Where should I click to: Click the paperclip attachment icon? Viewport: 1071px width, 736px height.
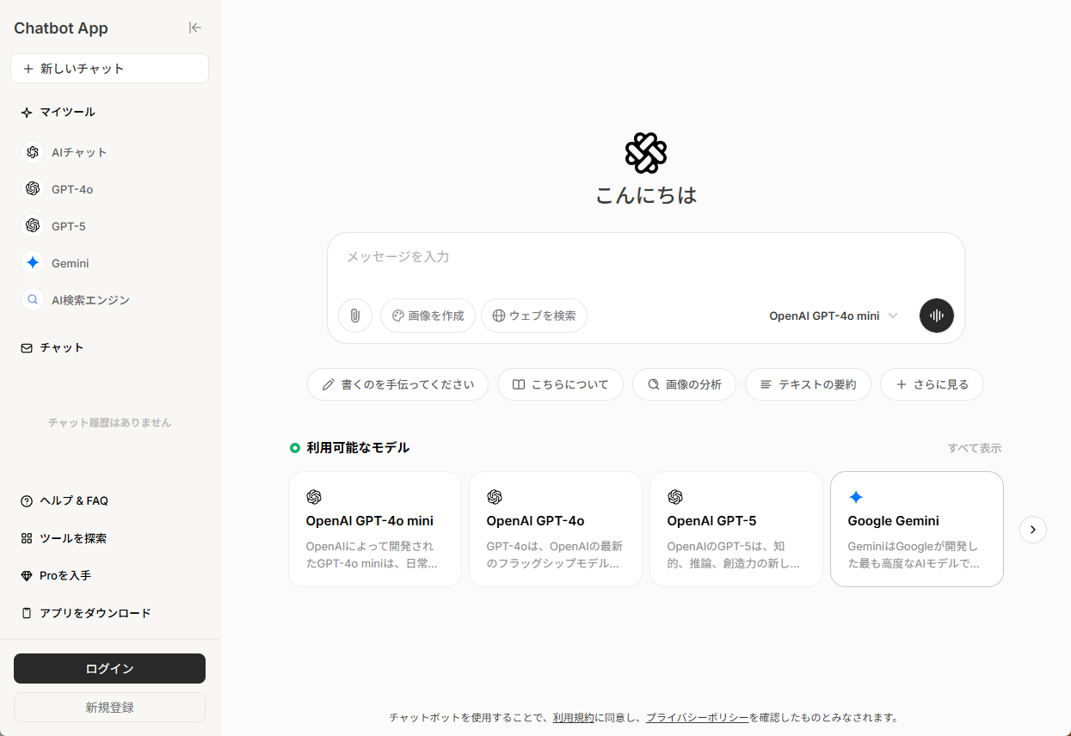[354, 316]
